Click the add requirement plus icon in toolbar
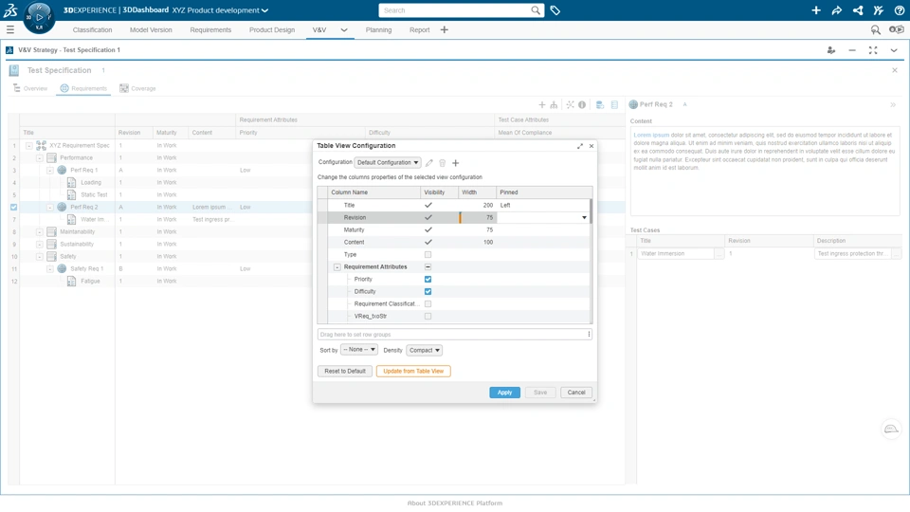Image resolution: width=910 pixels, height=512 pixels. pyautogui.click(x=541, y=105)
